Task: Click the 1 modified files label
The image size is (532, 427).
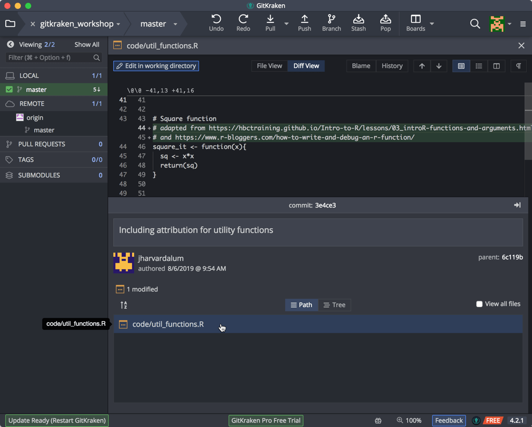Action: (x=142, y=290)
